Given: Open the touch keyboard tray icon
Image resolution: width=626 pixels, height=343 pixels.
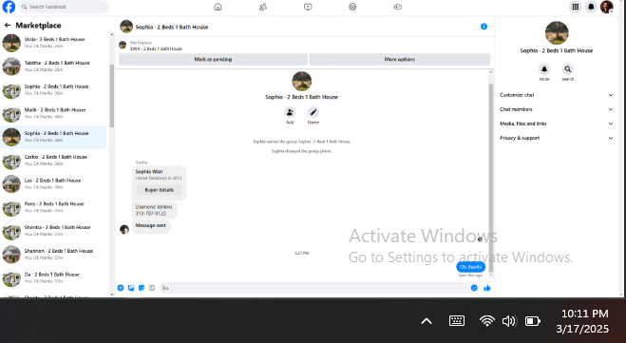Looking at the screenshot, I should point(457,320).
